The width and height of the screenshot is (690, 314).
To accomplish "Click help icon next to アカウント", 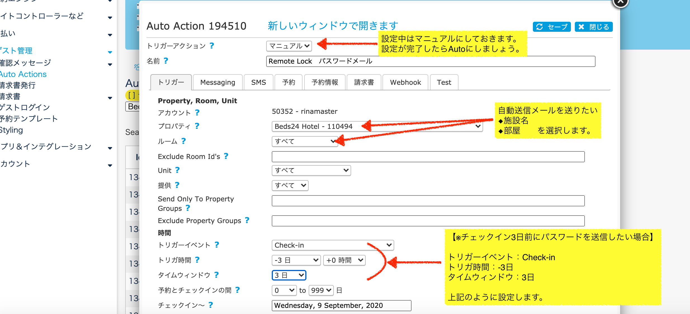I will (x=197, y=112).
